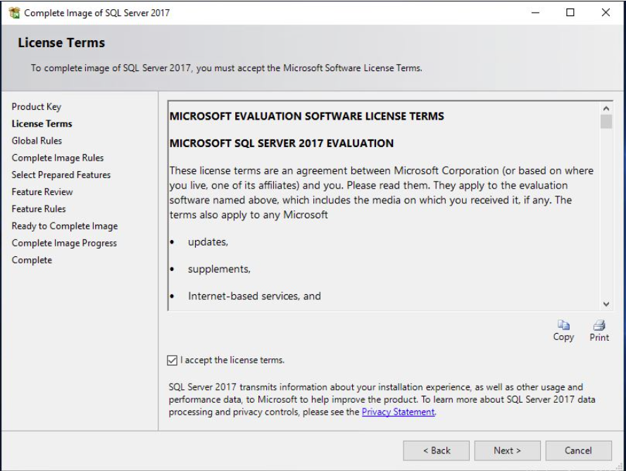Open the Privacy Statement link
Viewport: 626px width, 471px height.
398,412
